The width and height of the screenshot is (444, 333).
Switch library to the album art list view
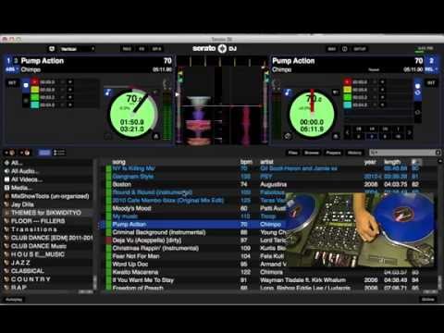(x=59, y=153)
